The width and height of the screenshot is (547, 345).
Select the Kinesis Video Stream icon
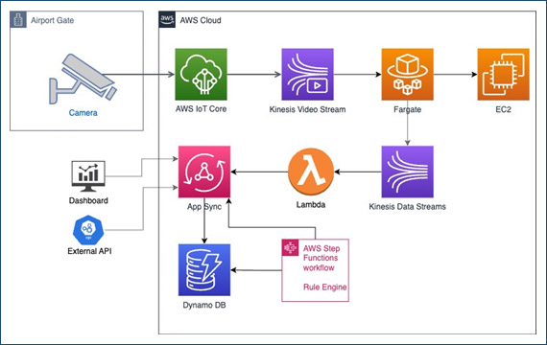click(308, 74)
